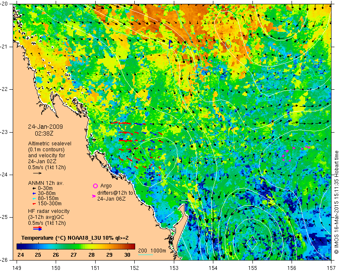Click the '24-Jan 06Z' drifter date text
Viewport: 340px width, 272px height.
(x=111, y=198)
